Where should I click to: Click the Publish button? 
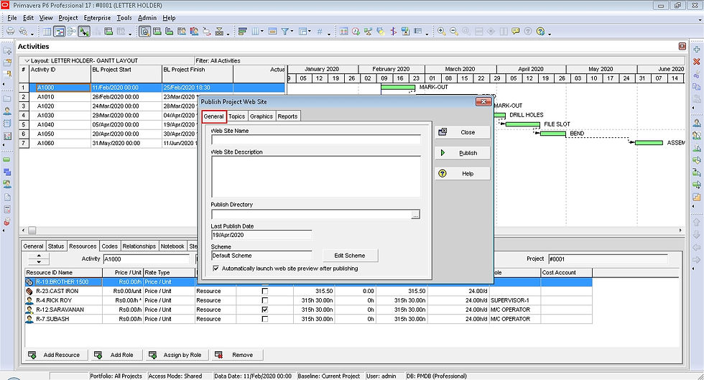pos(463,153)
